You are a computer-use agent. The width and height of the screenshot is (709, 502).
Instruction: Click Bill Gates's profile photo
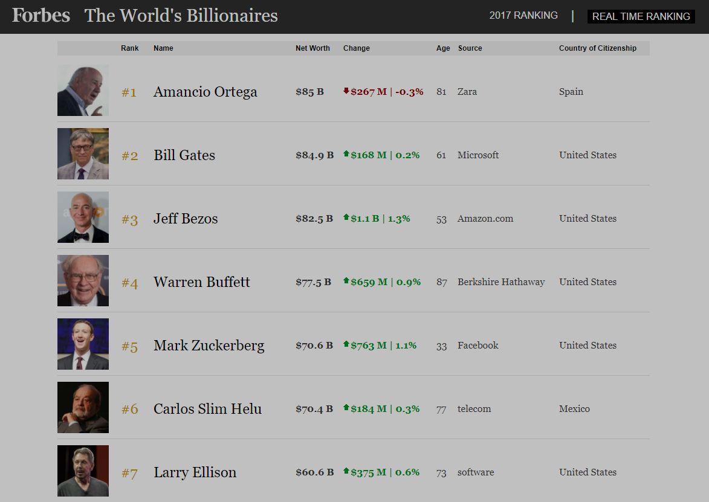[83, 153]
